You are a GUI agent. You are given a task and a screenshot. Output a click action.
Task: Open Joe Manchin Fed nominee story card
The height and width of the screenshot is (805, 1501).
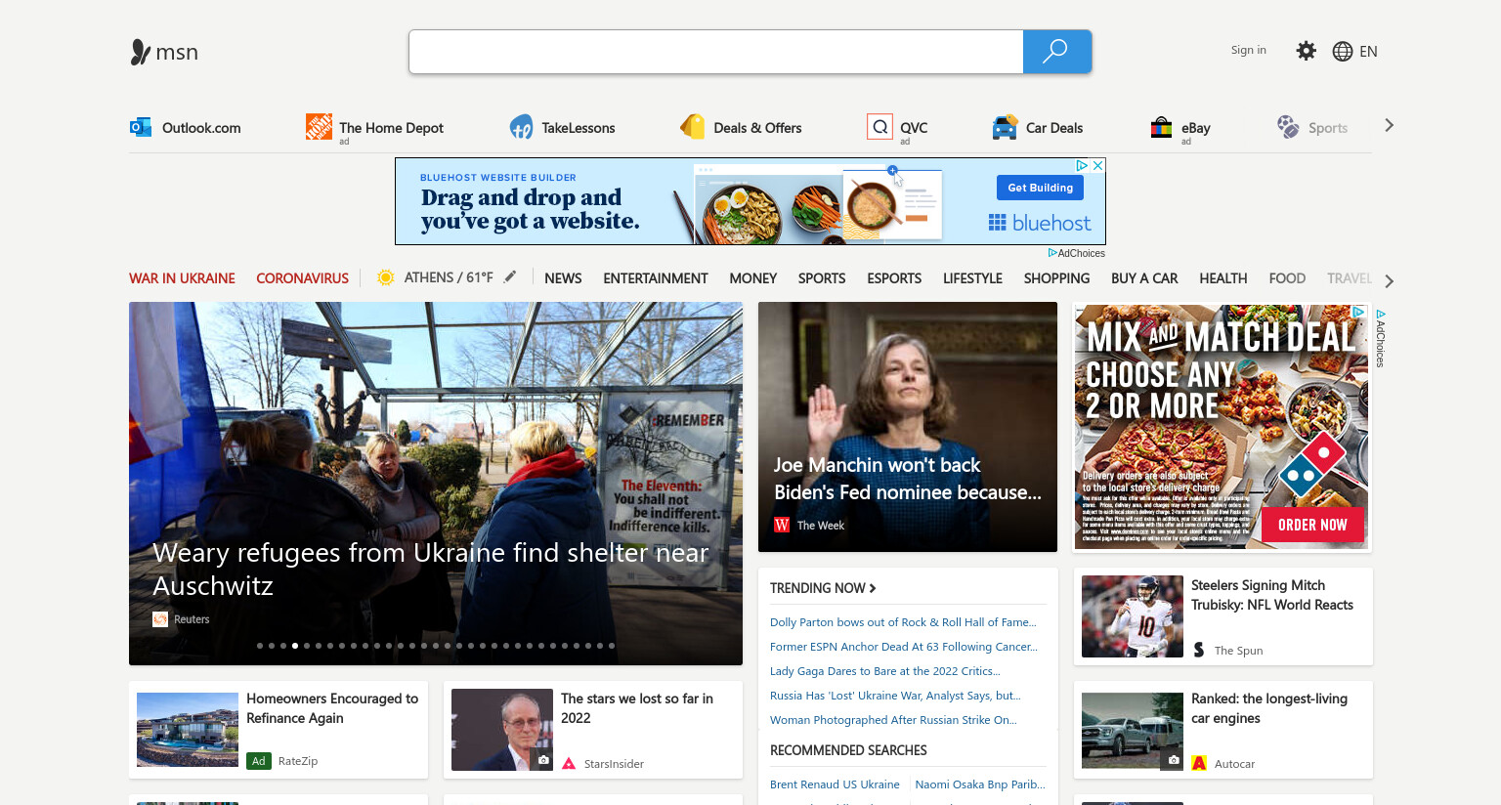pyautogui.click(x=908, y=427)
